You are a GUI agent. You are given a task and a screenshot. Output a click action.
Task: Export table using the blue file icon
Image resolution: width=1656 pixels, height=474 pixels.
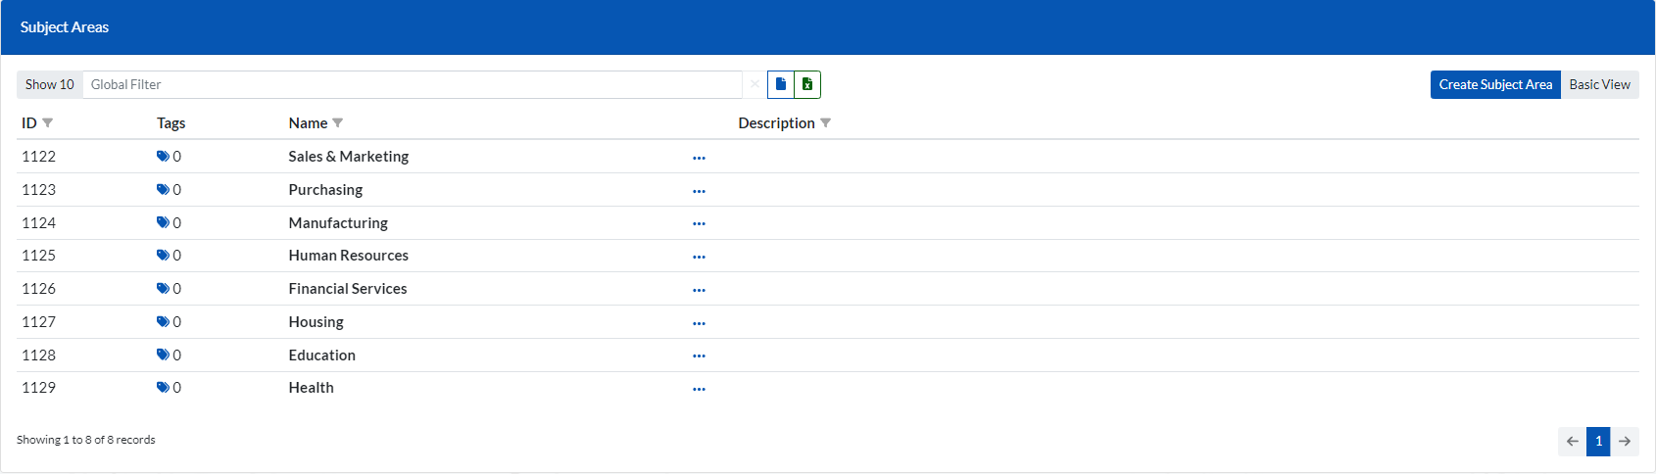click(780, 85)
